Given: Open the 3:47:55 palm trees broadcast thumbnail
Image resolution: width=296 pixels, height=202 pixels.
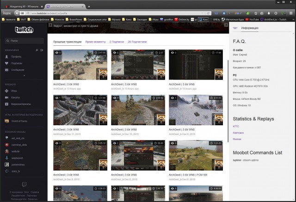Looking at the screenshot, I should 80,65.
